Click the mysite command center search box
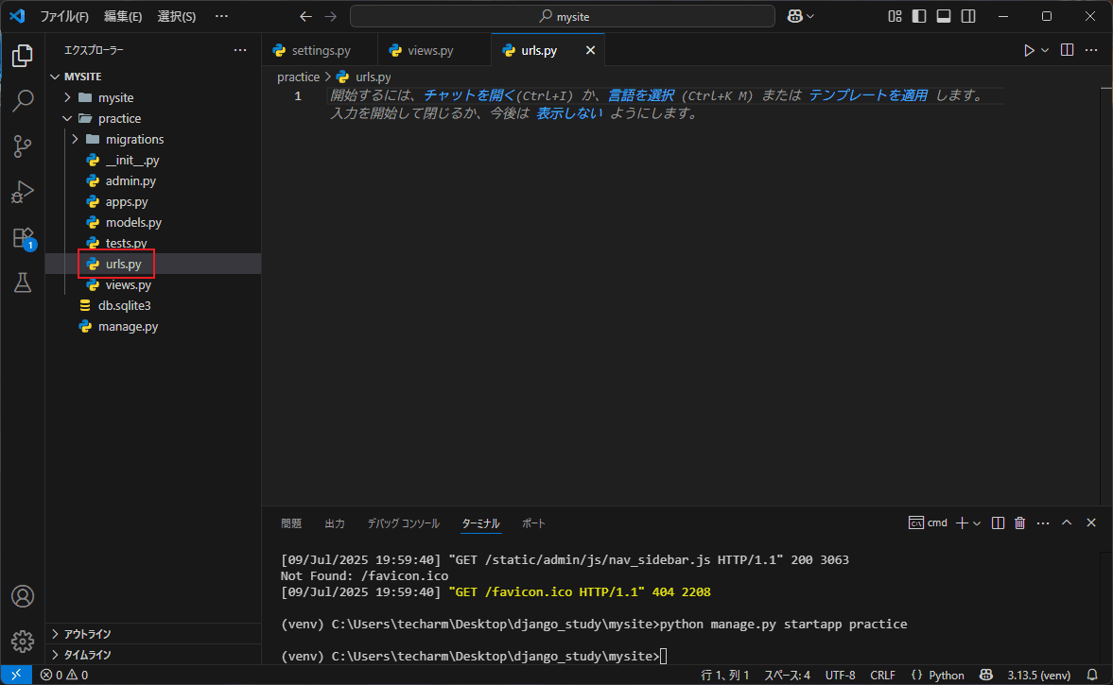 [x=563, y=16]
